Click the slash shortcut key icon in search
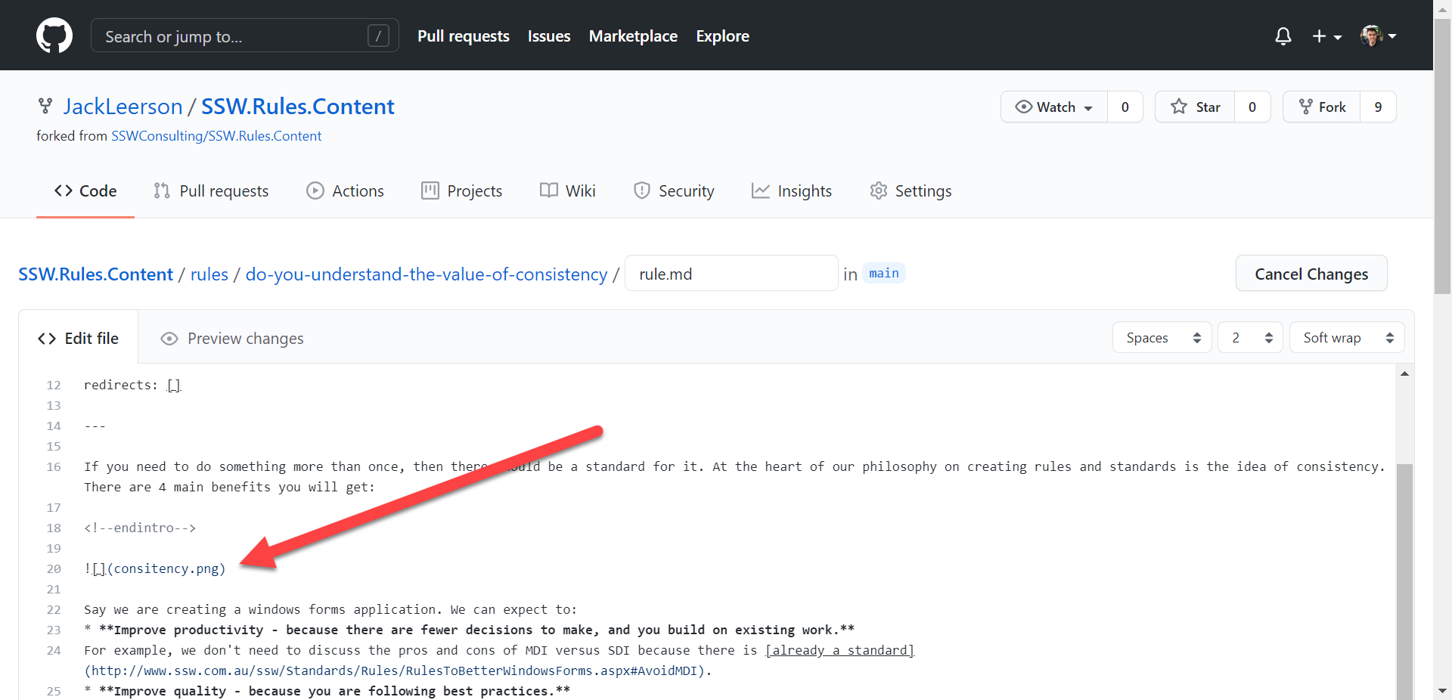 pos(378,36)
